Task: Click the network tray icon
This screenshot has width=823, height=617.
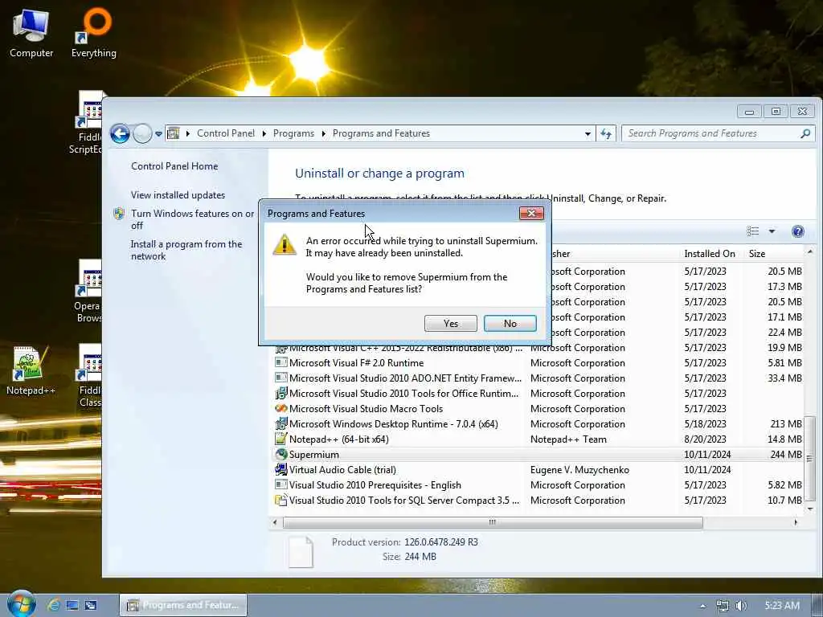Action: tap(723, 606)
